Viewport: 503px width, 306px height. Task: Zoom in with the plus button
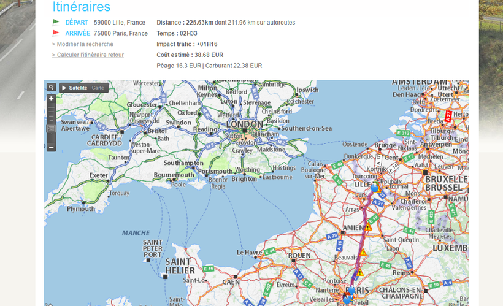52,98
